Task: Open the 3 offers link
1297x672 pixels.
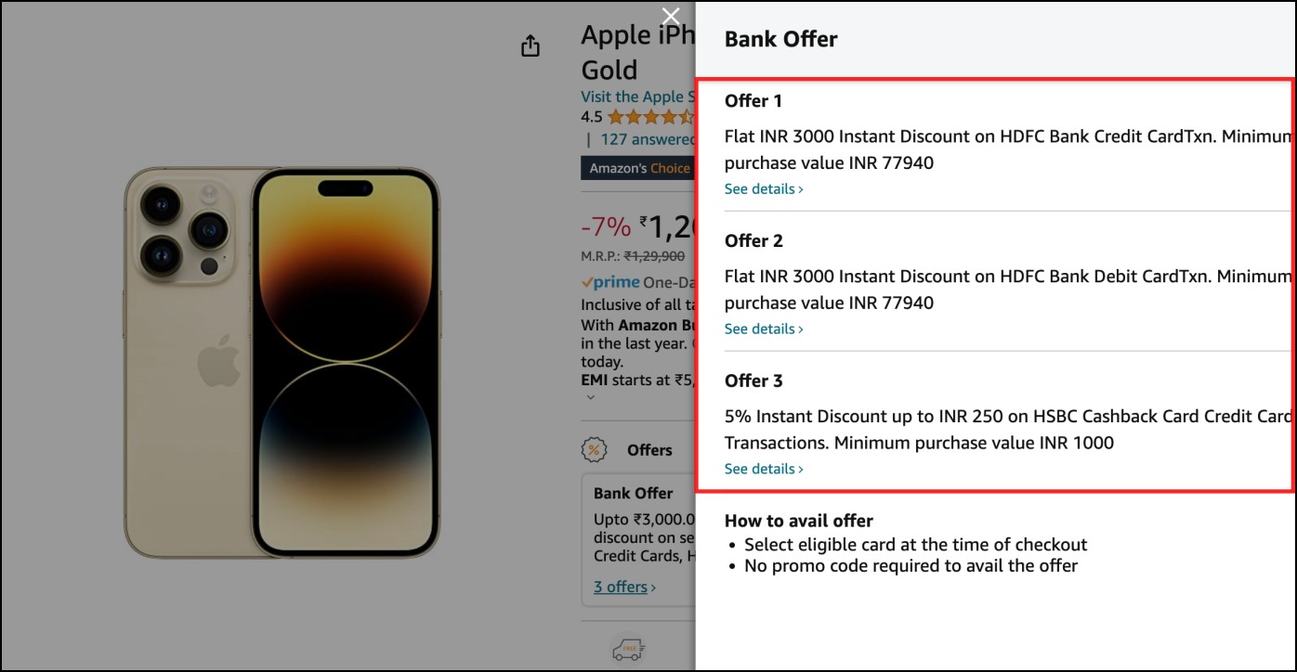Action: click(x=624, y=587)
